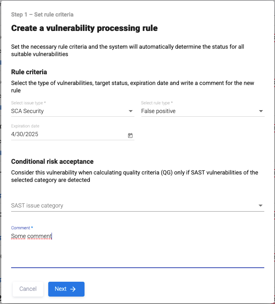The width and height of the screenshot is (275, 304).
Task: Click the 'Step 1 – Set rule criteria' label
Action: pyautogui.click(x=42, y=14)
